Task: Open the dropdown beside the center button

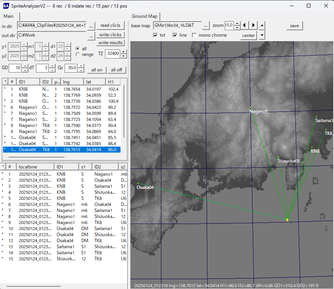Action: coord(261,35)
